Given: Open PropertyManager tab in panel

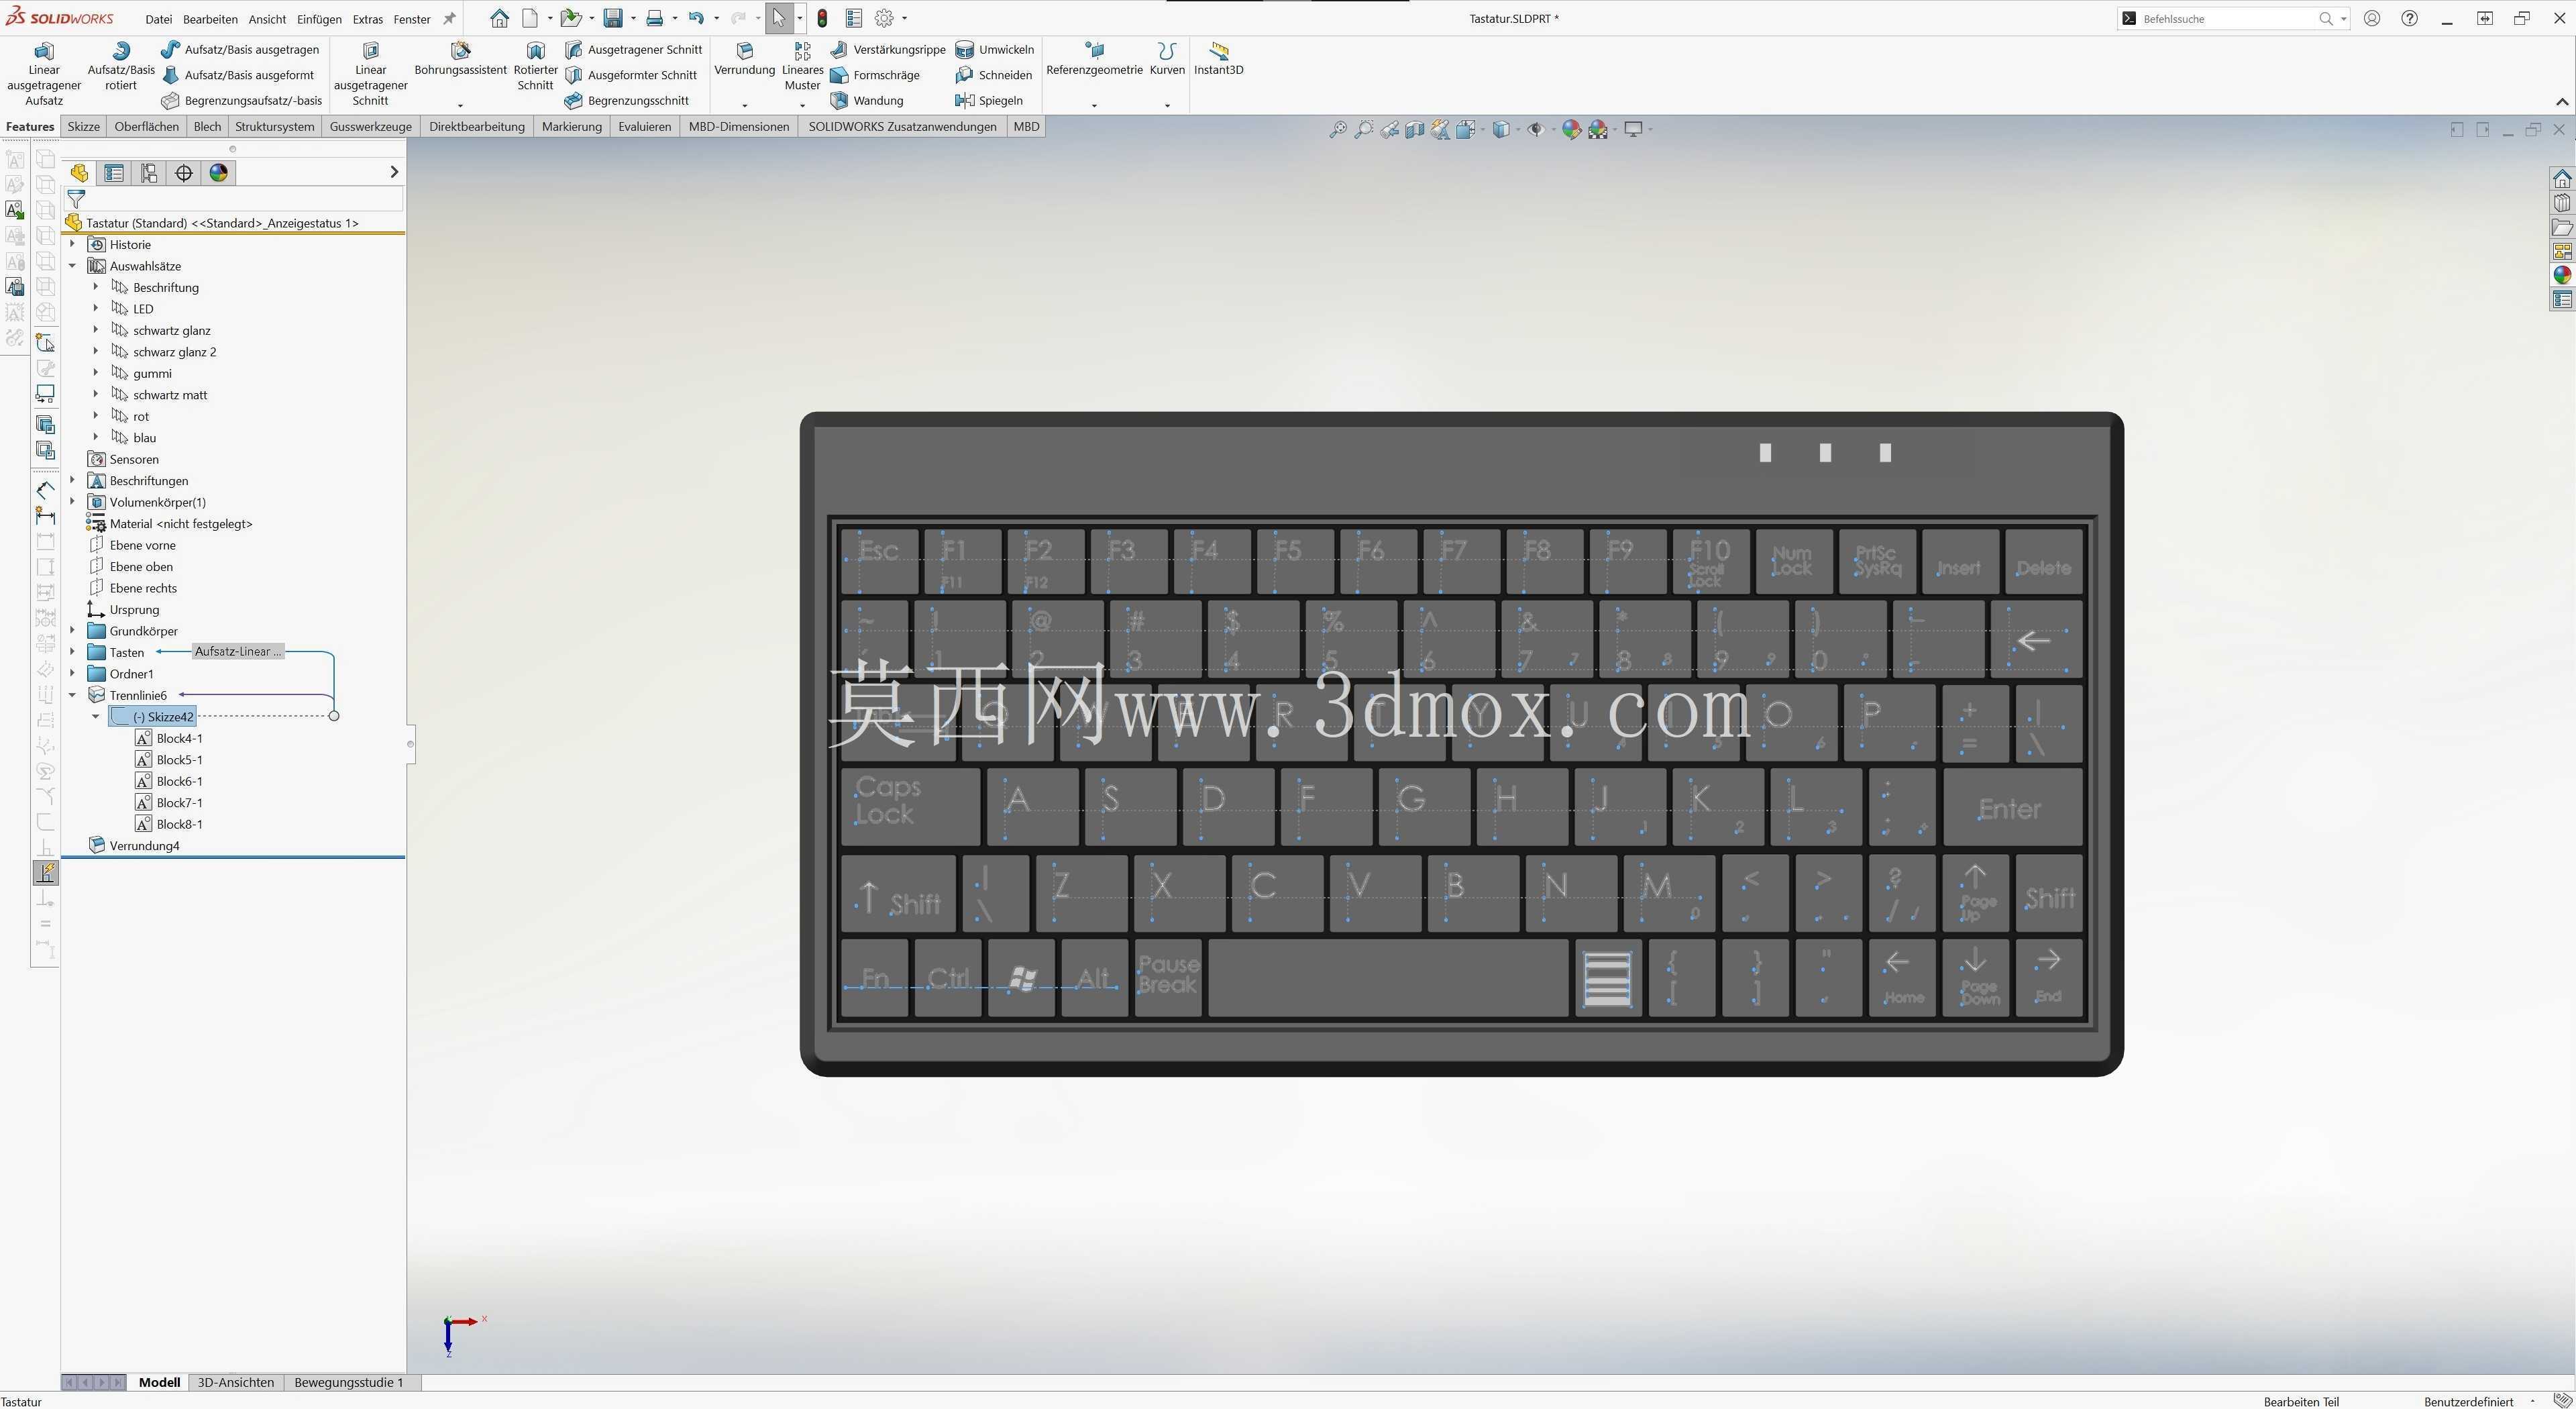Looking at the screenshot, I should (x=114, y=173).
